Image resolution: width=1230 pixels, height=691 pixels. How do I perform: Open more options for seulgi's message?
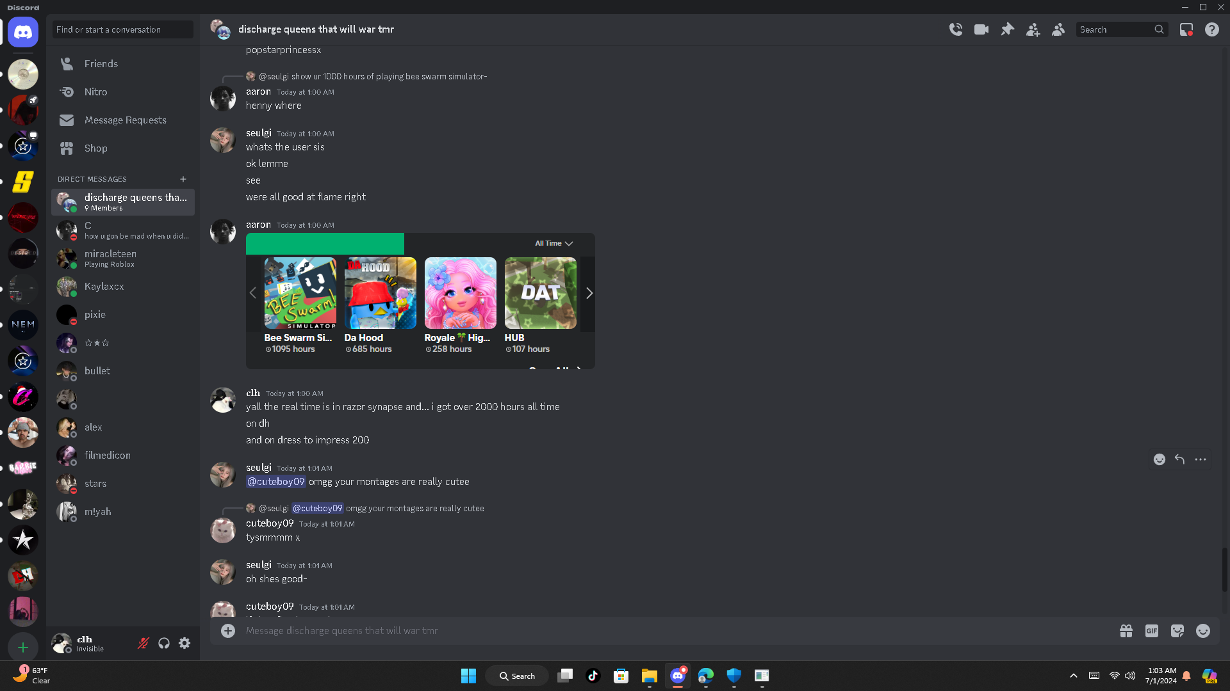1201,459
